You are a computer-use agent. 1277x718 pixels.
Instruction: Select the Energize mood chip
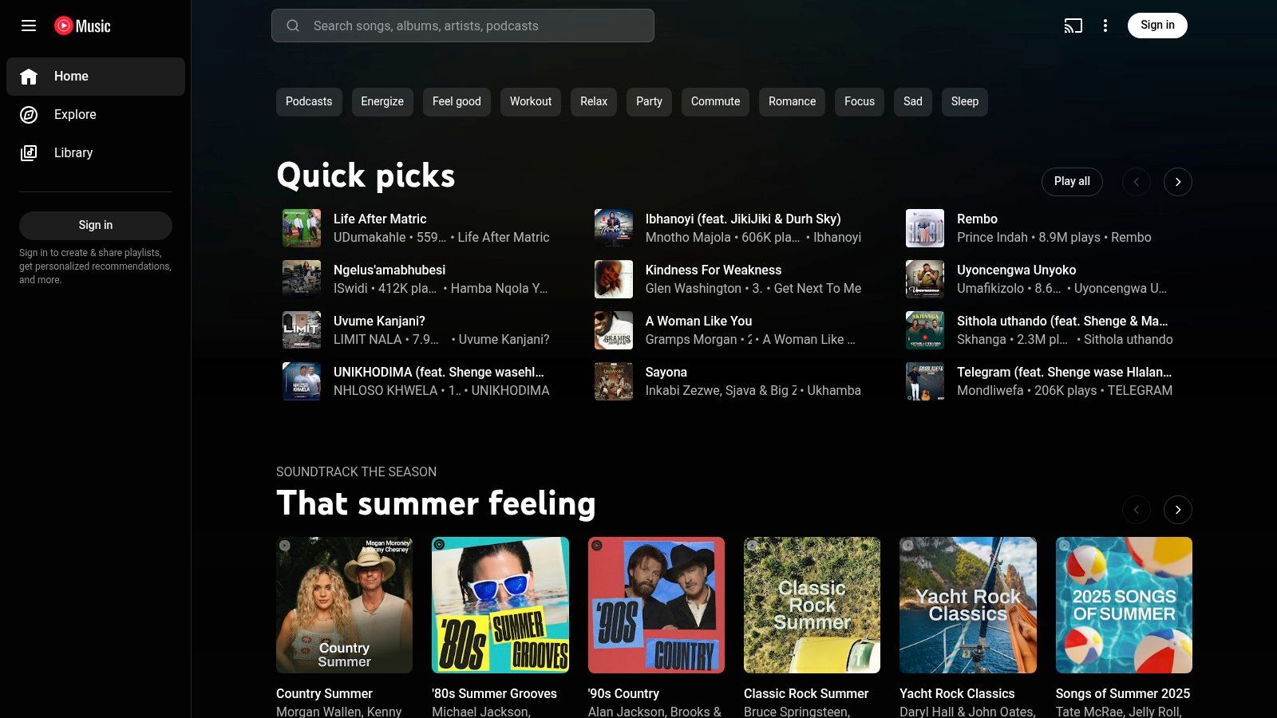point(382,101)
